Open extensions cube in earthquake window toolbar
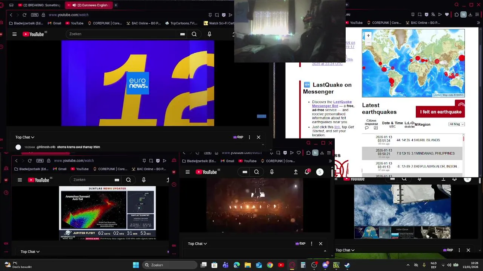 (x=457, y=15)
